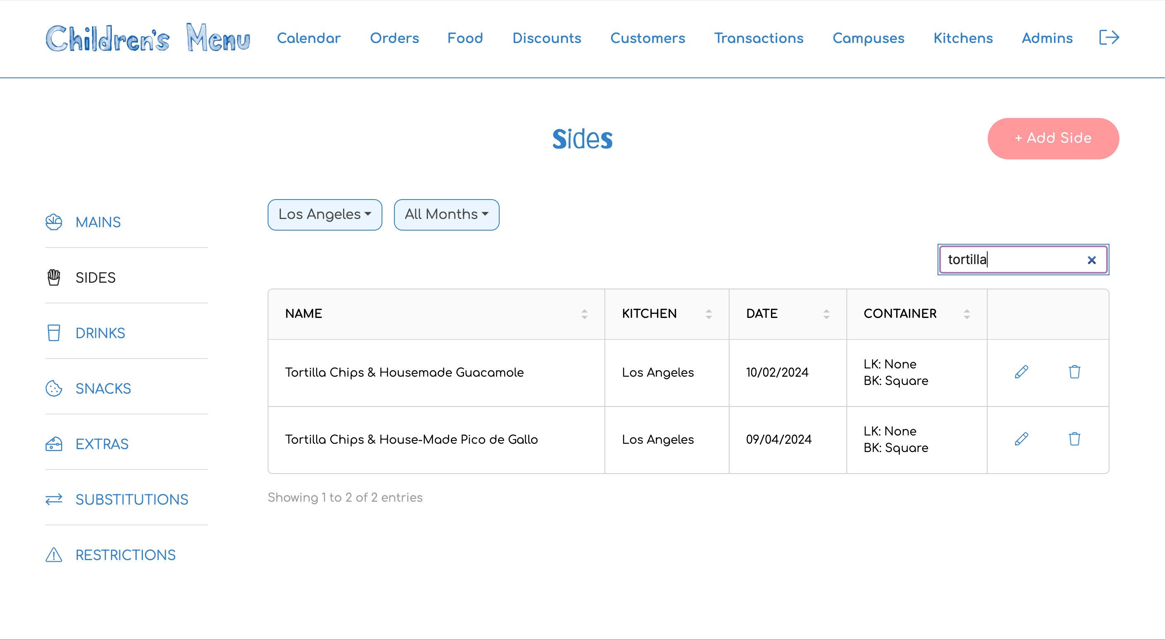Edit Tortilla Chips & House-Made Pico de Gallo
This screenshot has width=1165, height=640.
click(x=1022, y=439)
